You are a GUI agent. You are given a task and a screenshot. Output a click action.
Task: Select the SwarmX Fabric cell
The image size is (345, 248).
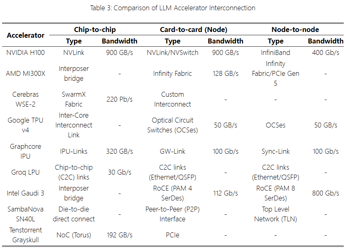click(x=74, y=99)
